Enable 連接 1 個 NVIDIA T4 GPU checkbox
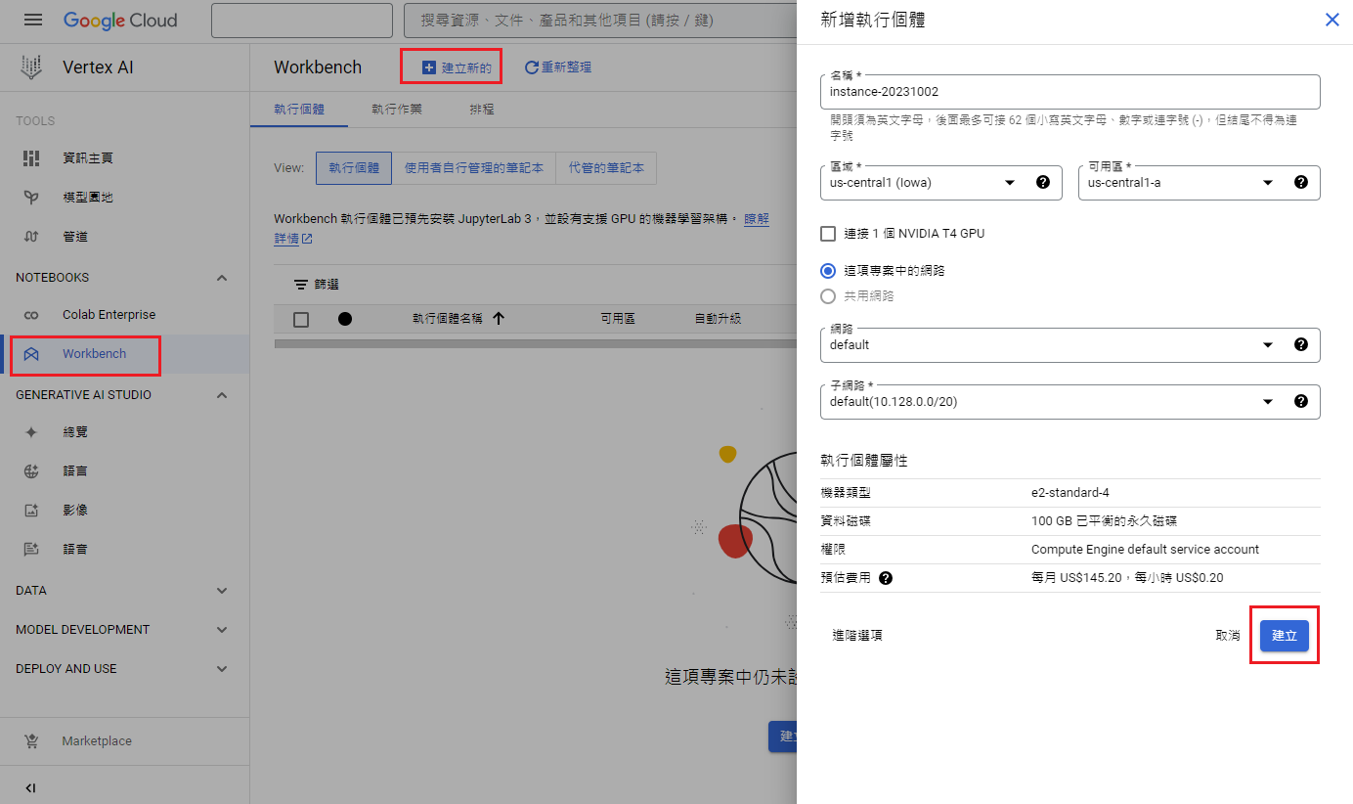This screenshot has height=804, width=1353. (x=828, y=234)
